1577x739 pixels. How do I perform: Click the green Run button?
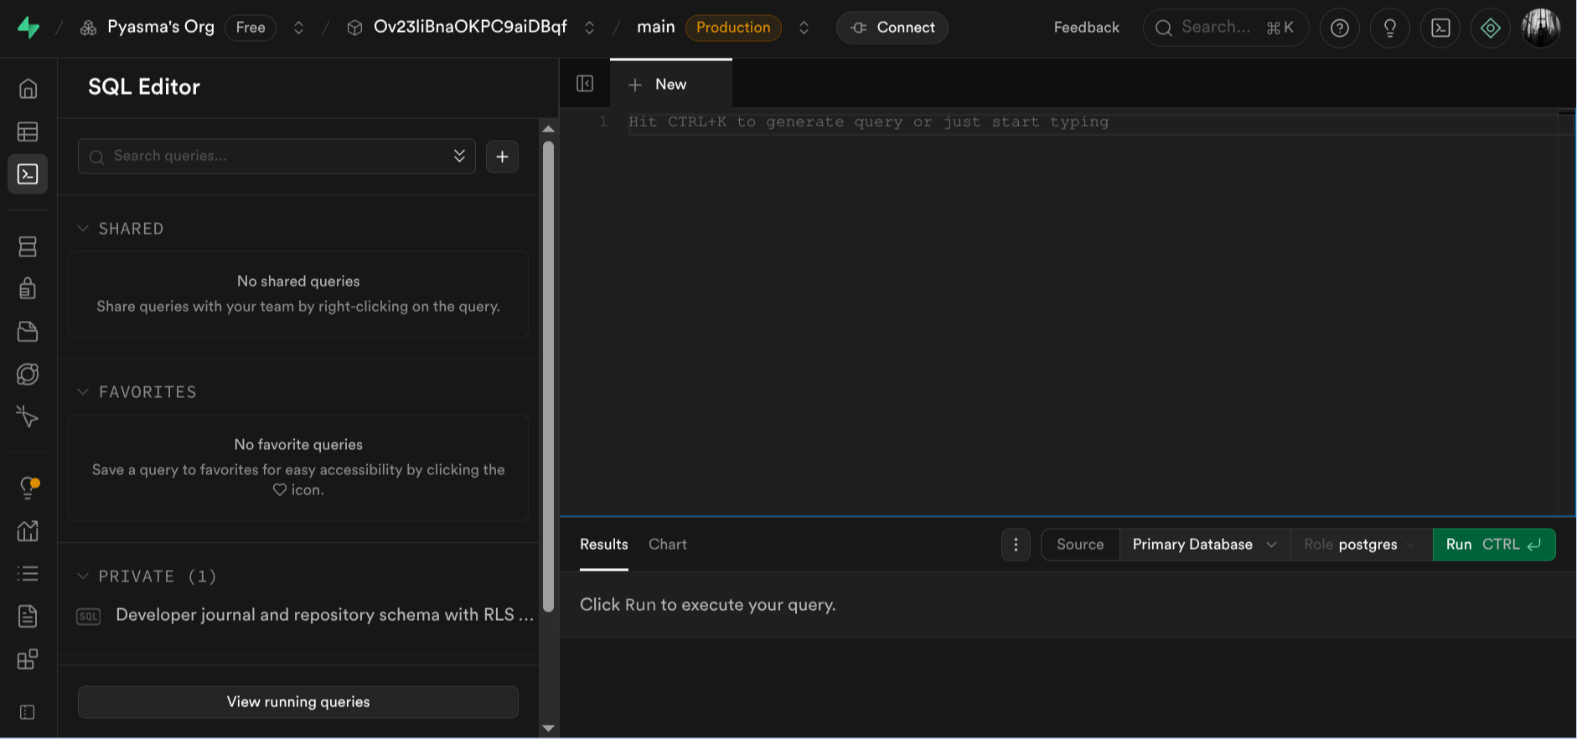pos(1494,545)
